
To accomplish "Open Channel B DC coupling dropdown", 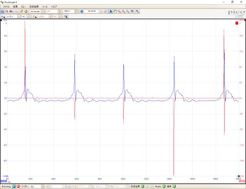I will pos(60,17).
